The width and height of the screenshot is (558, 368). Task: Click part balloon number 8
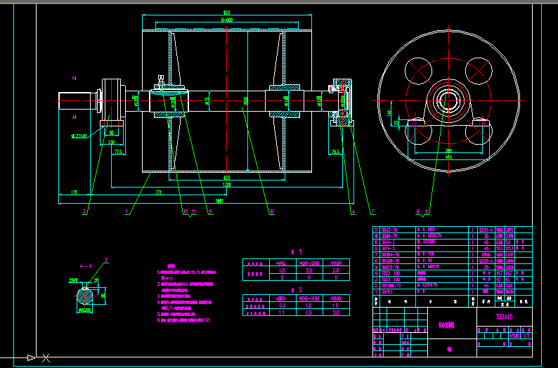pyautogui.click(x=271, y=211)
